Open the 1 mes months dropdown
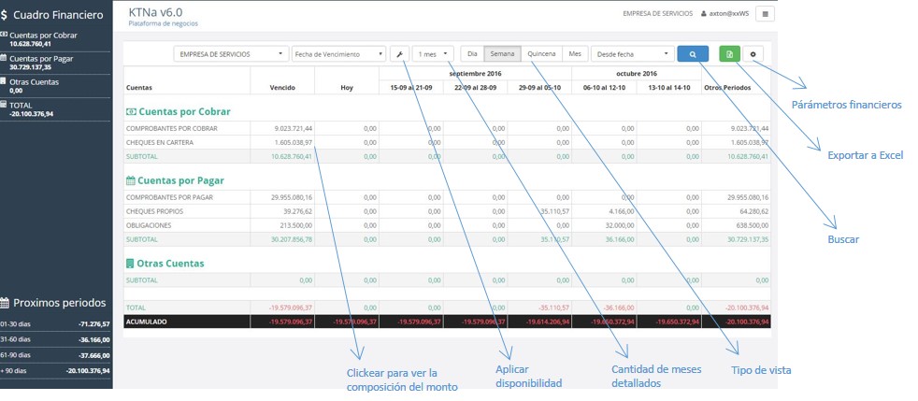The image size is (918, 401). [433, 54]
